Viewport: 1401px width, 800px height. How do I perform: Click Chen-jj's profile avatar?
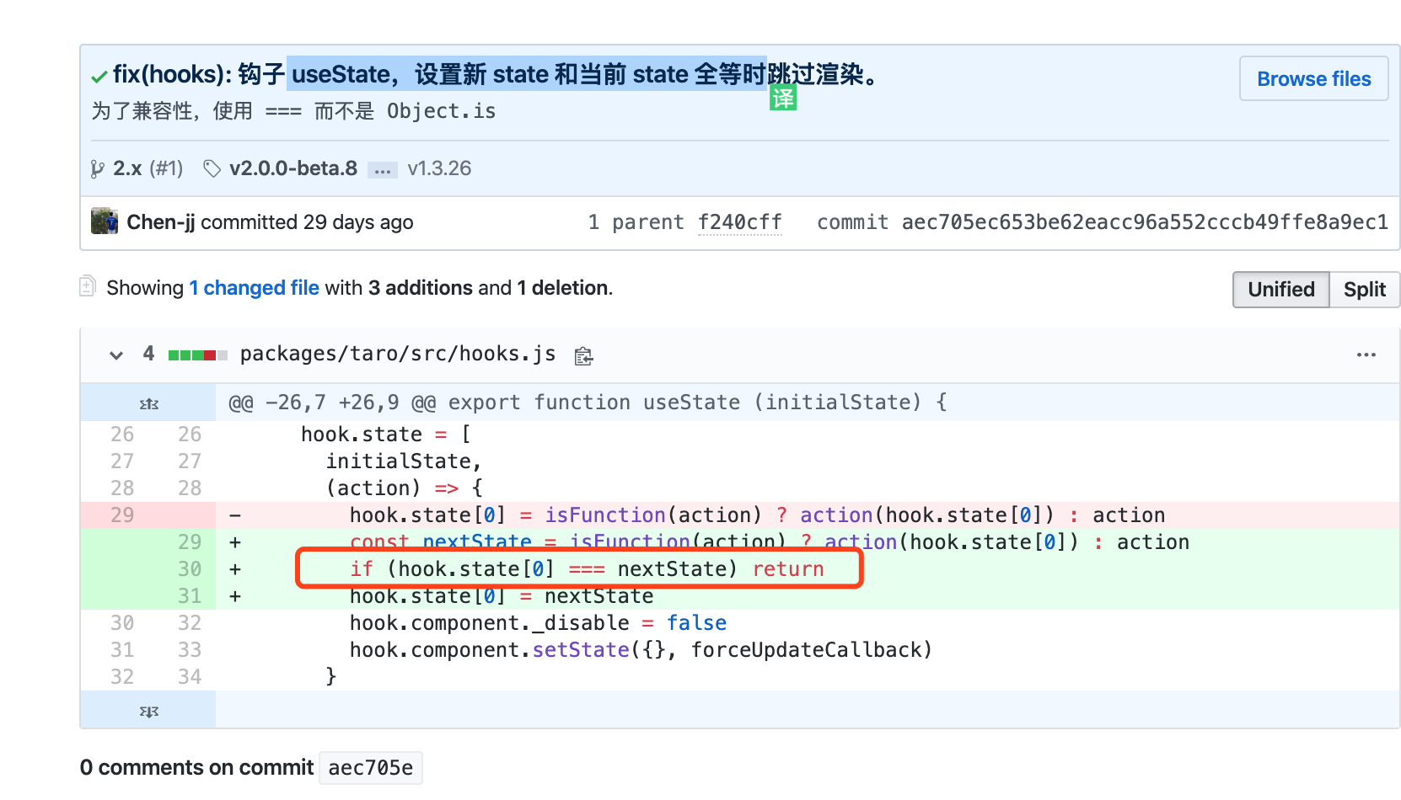tap(105, 221)
